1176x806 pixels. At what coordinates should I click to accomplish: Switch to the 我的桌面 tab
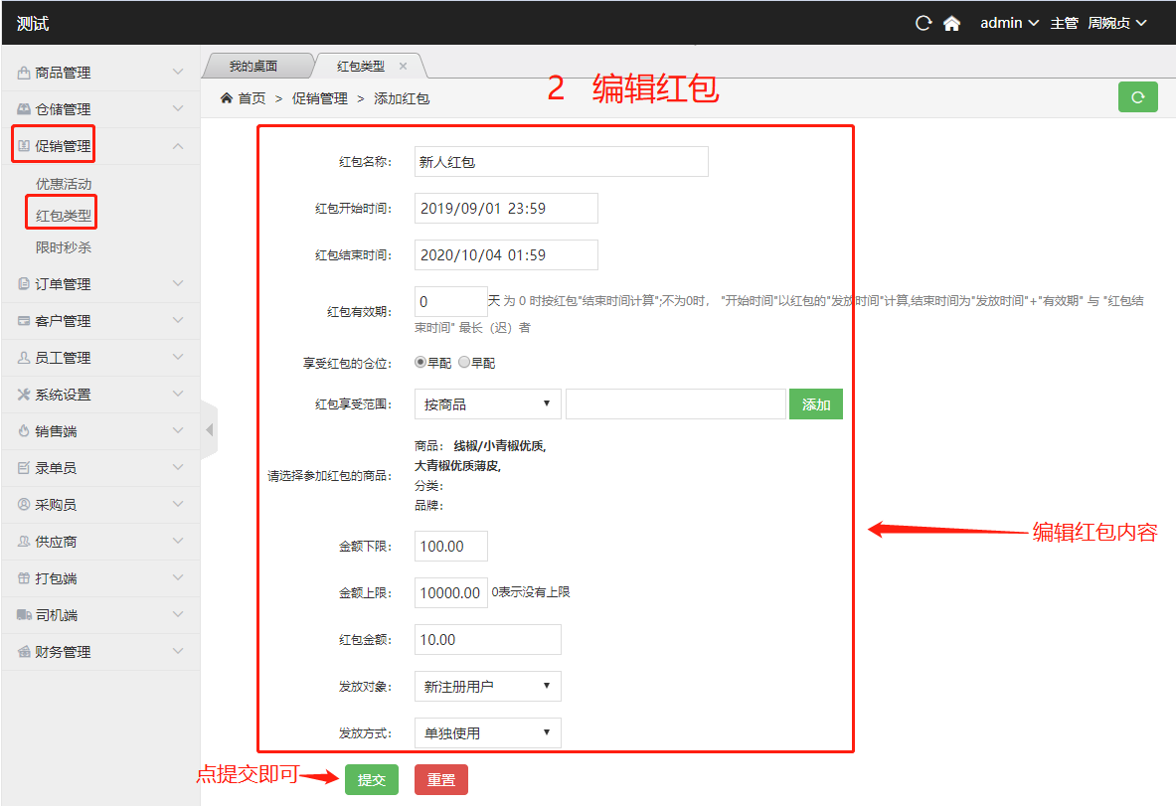pyautogui.click(x=253, y=67)
